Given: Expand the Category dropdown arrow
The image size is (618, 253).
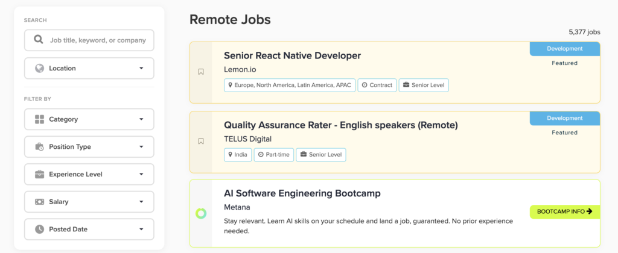Looking at the screenshot, I should (141, 120).
